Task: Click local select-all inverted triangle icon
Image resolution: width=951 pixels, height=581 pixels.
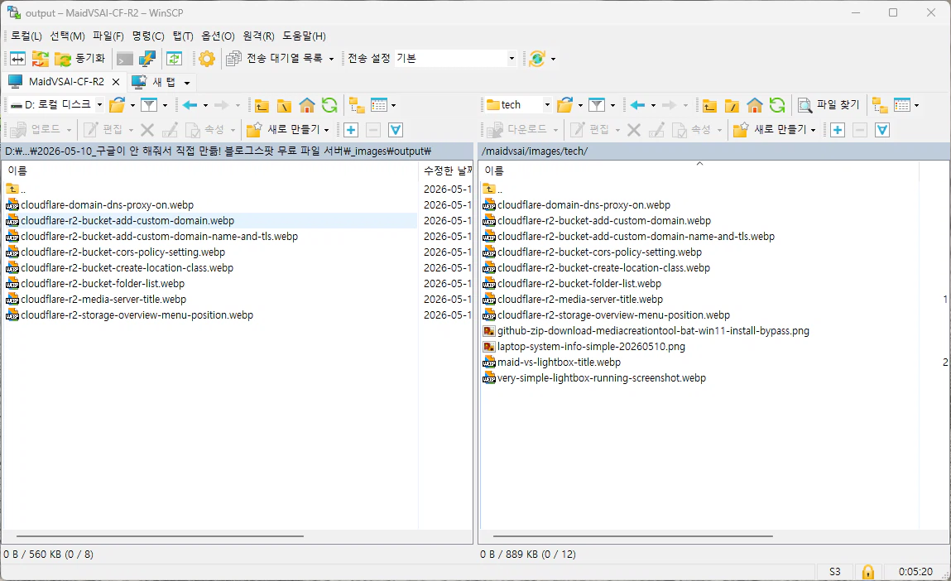Action: (396, 130)
